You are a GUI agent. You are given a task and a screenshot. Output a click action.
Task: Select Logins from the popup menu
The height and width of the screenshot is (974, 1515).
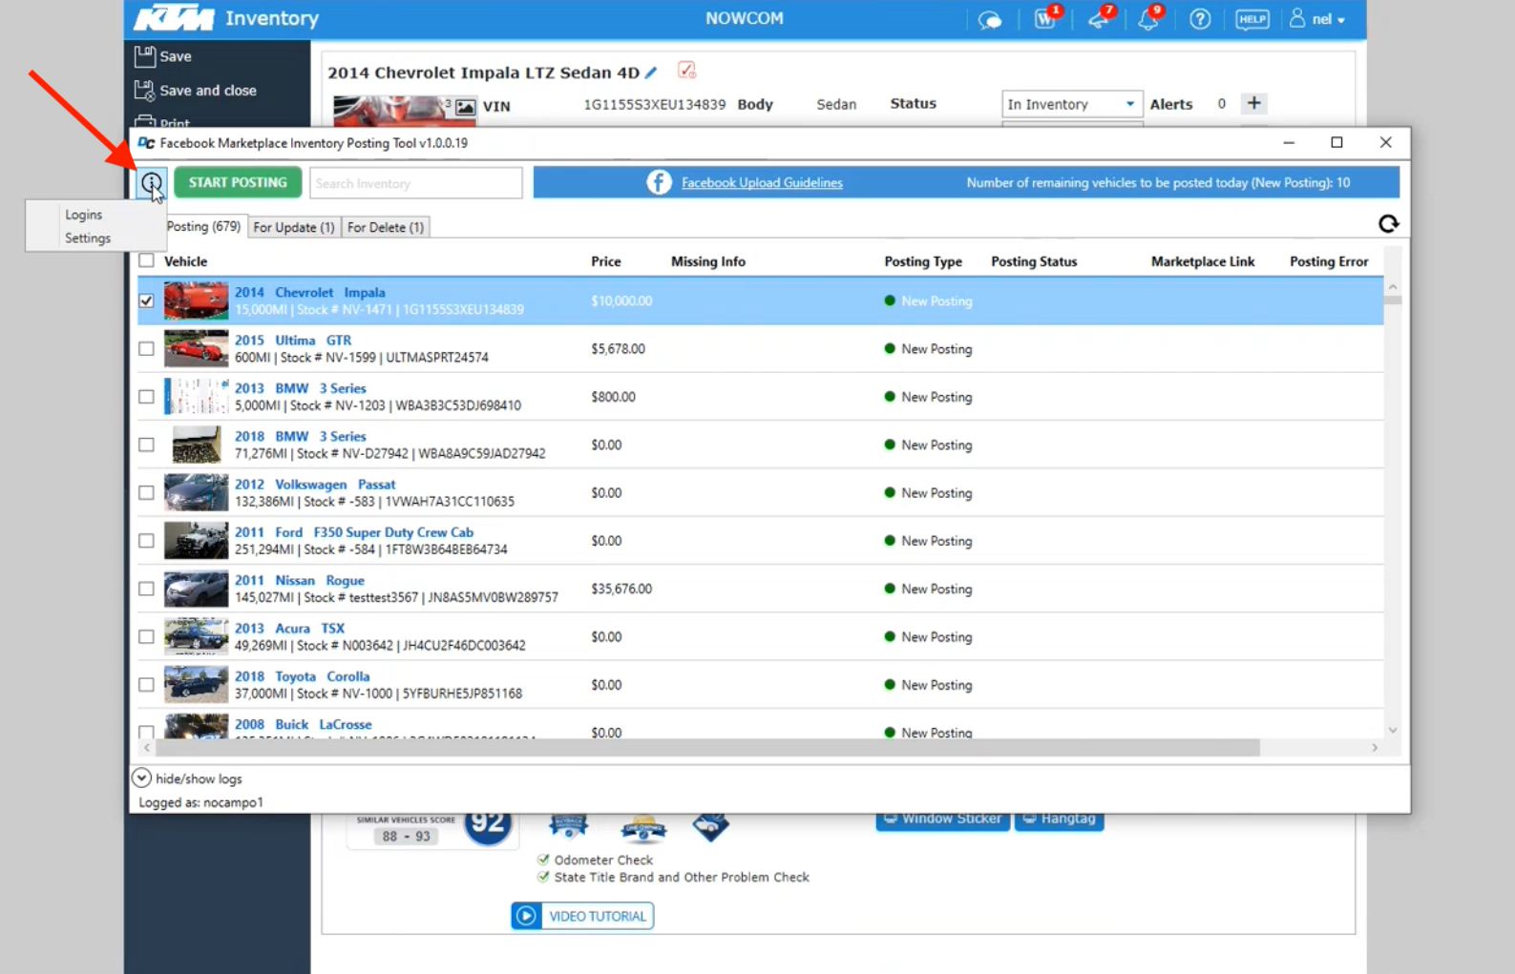[83, 215]
